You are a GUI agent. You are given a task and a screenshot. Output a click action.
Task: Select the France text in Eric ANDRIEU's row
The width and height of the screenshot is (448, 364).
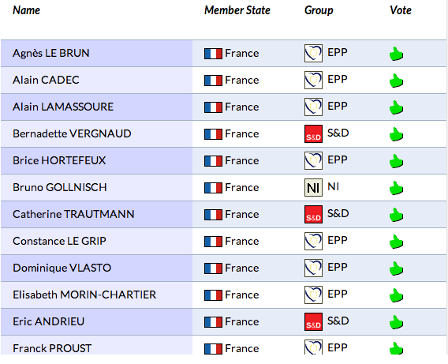pyautogui.click(x=242, y=321)
